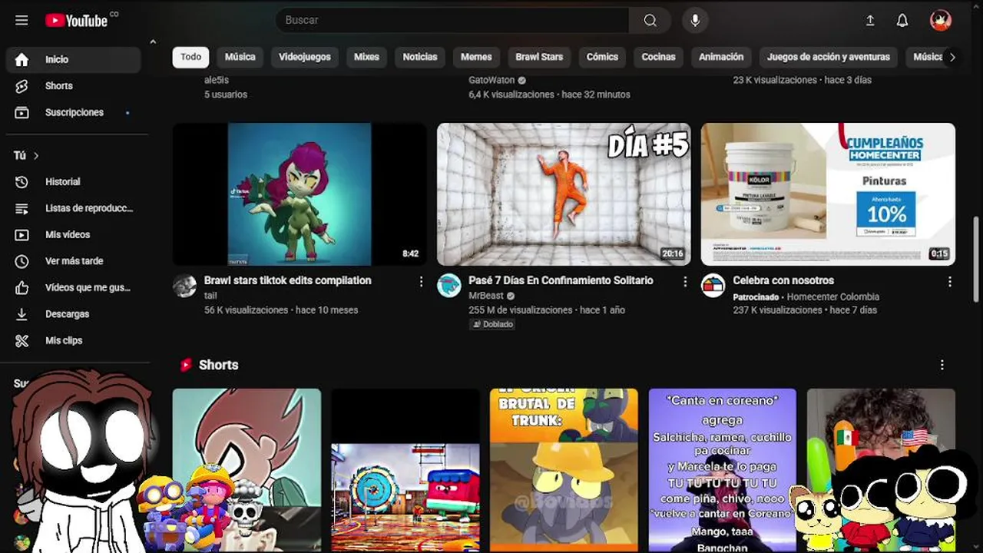Click the Shorts sidebar icon

click(22, 86)
